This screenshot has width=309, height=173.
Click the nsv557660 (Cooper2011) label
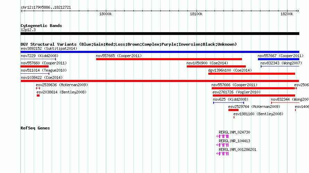[x=44, y=63]
